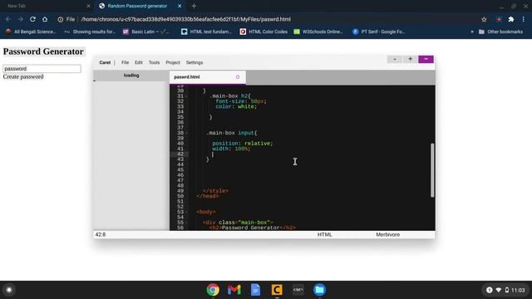Screen dimensions: 532x299
Task: Click Merbivore theme in status bar
Action: pos(388,234)
